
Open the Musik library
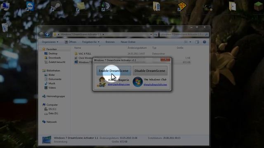tap(52, 83)
